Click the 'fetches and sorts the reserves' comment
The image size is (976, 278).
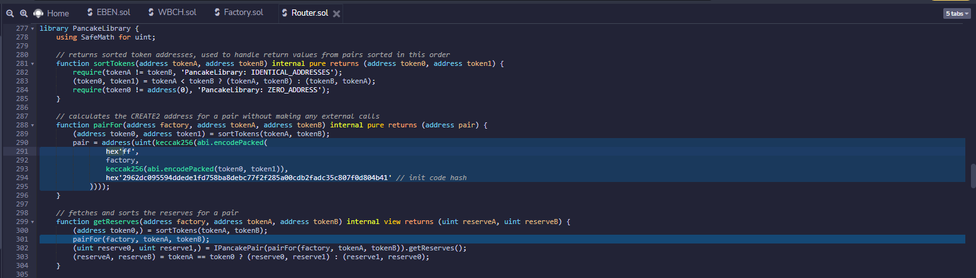coord(147,213)
